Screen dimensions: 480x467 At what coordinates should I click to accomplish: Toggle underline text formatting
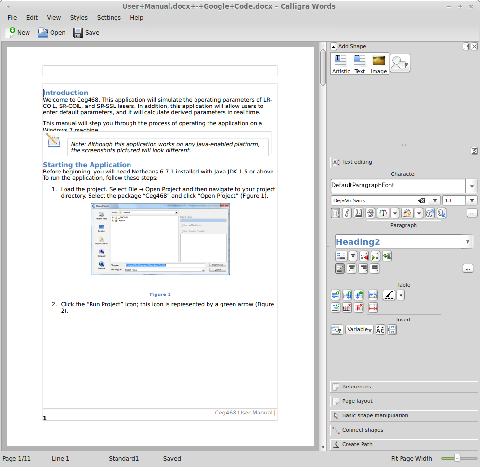click(359, 213)
